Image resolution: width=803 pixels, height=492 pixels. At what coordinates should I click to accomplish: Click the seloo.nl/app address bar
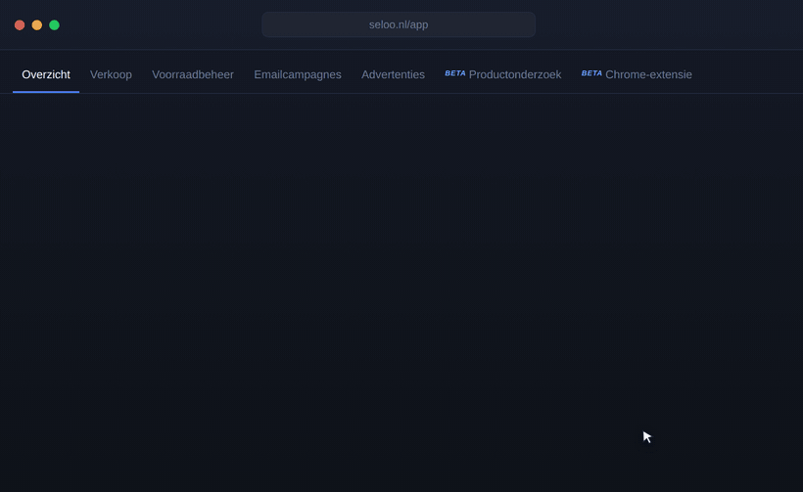pos(399,24)
